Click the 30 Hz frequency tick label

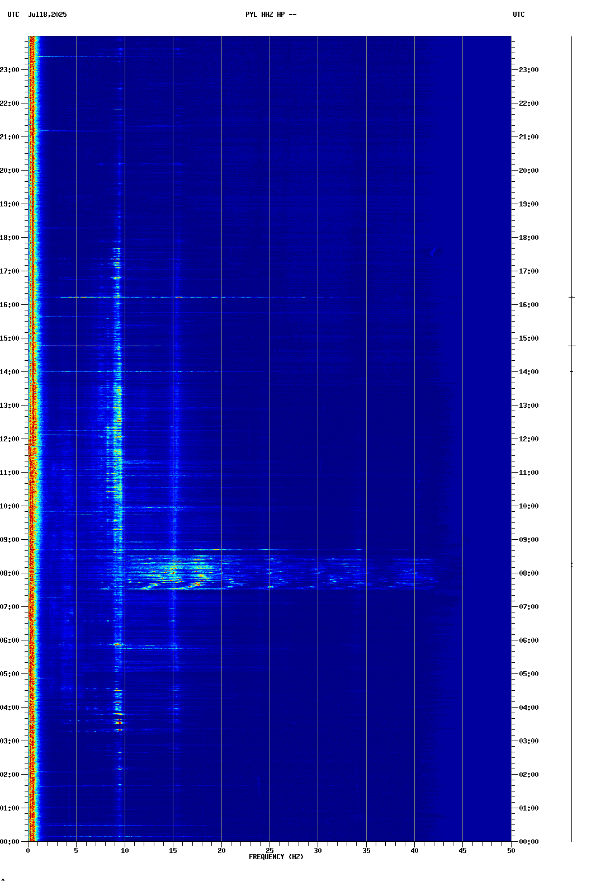coord(318,851)
